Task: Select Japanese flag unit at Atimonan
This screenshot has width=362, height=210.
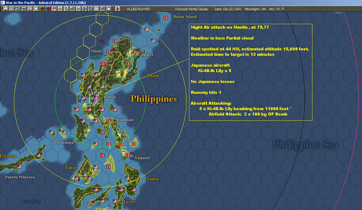Action: pyautogui.click(x=109, y=121)
